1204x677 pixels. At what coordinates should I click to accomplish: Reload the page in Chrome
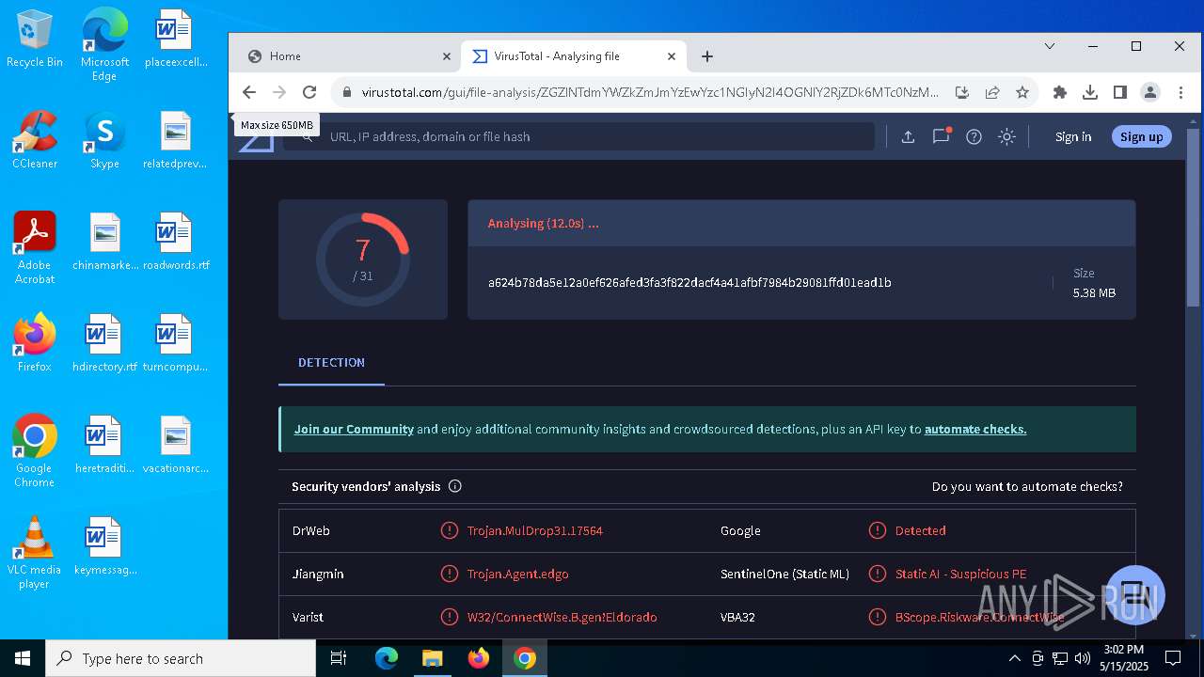point(309,92)
